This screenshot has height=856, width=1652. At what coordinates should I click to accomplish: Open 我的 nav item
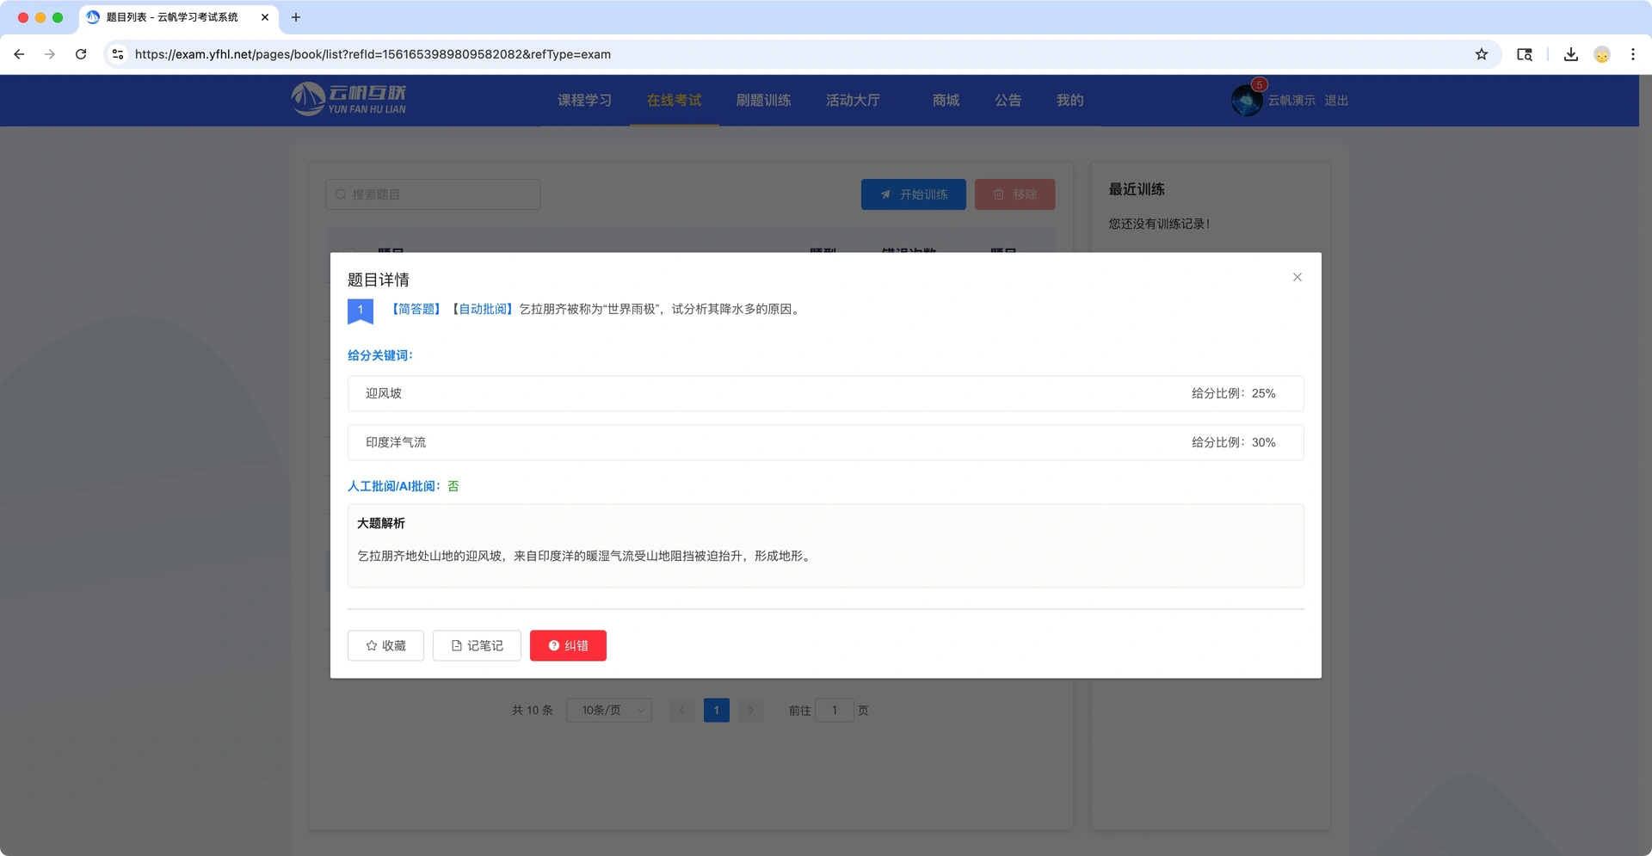pyautogui.click(x=1069, y=101)
